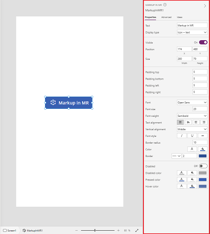The image size is (210, 234).
Task: Click the Disabled color gray border swatch
Action: pyautogui.click(x=202, y=173)
